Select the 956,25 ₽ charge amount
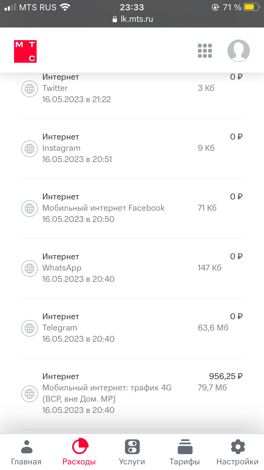This screenshot has width=264, height=470. pos(226,376)
